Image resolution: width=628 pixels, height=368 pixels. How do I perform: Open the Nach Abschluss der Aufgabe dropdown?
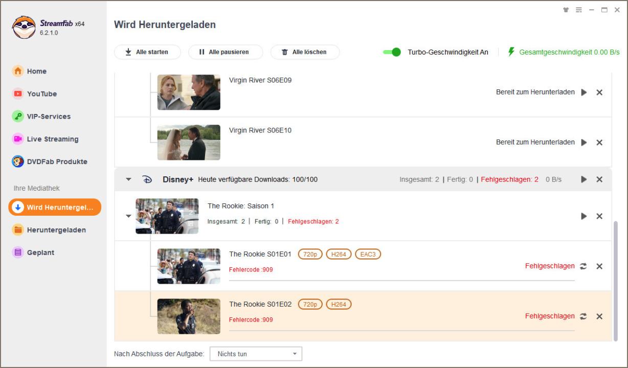click(256, 354)
